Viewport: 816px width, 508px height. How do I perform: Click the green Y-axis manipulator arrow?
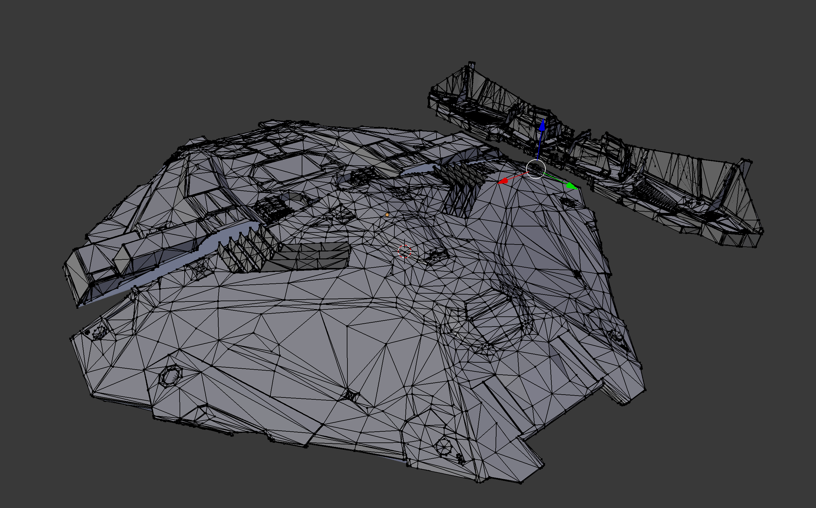click(x=571, y=186)
